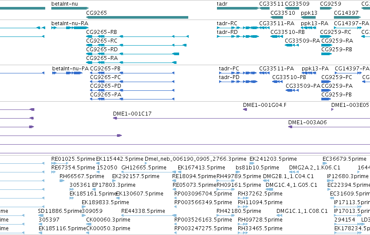The image size is (370, 235).
Task: Select the CG33509-PA protein label
Action: click(x=303, y=86)
